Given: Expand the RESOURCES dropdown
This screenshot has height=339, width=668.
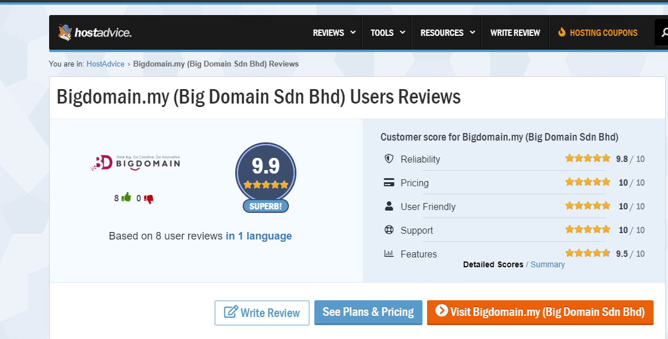Looking at the screenshot, I should [441, 32].
